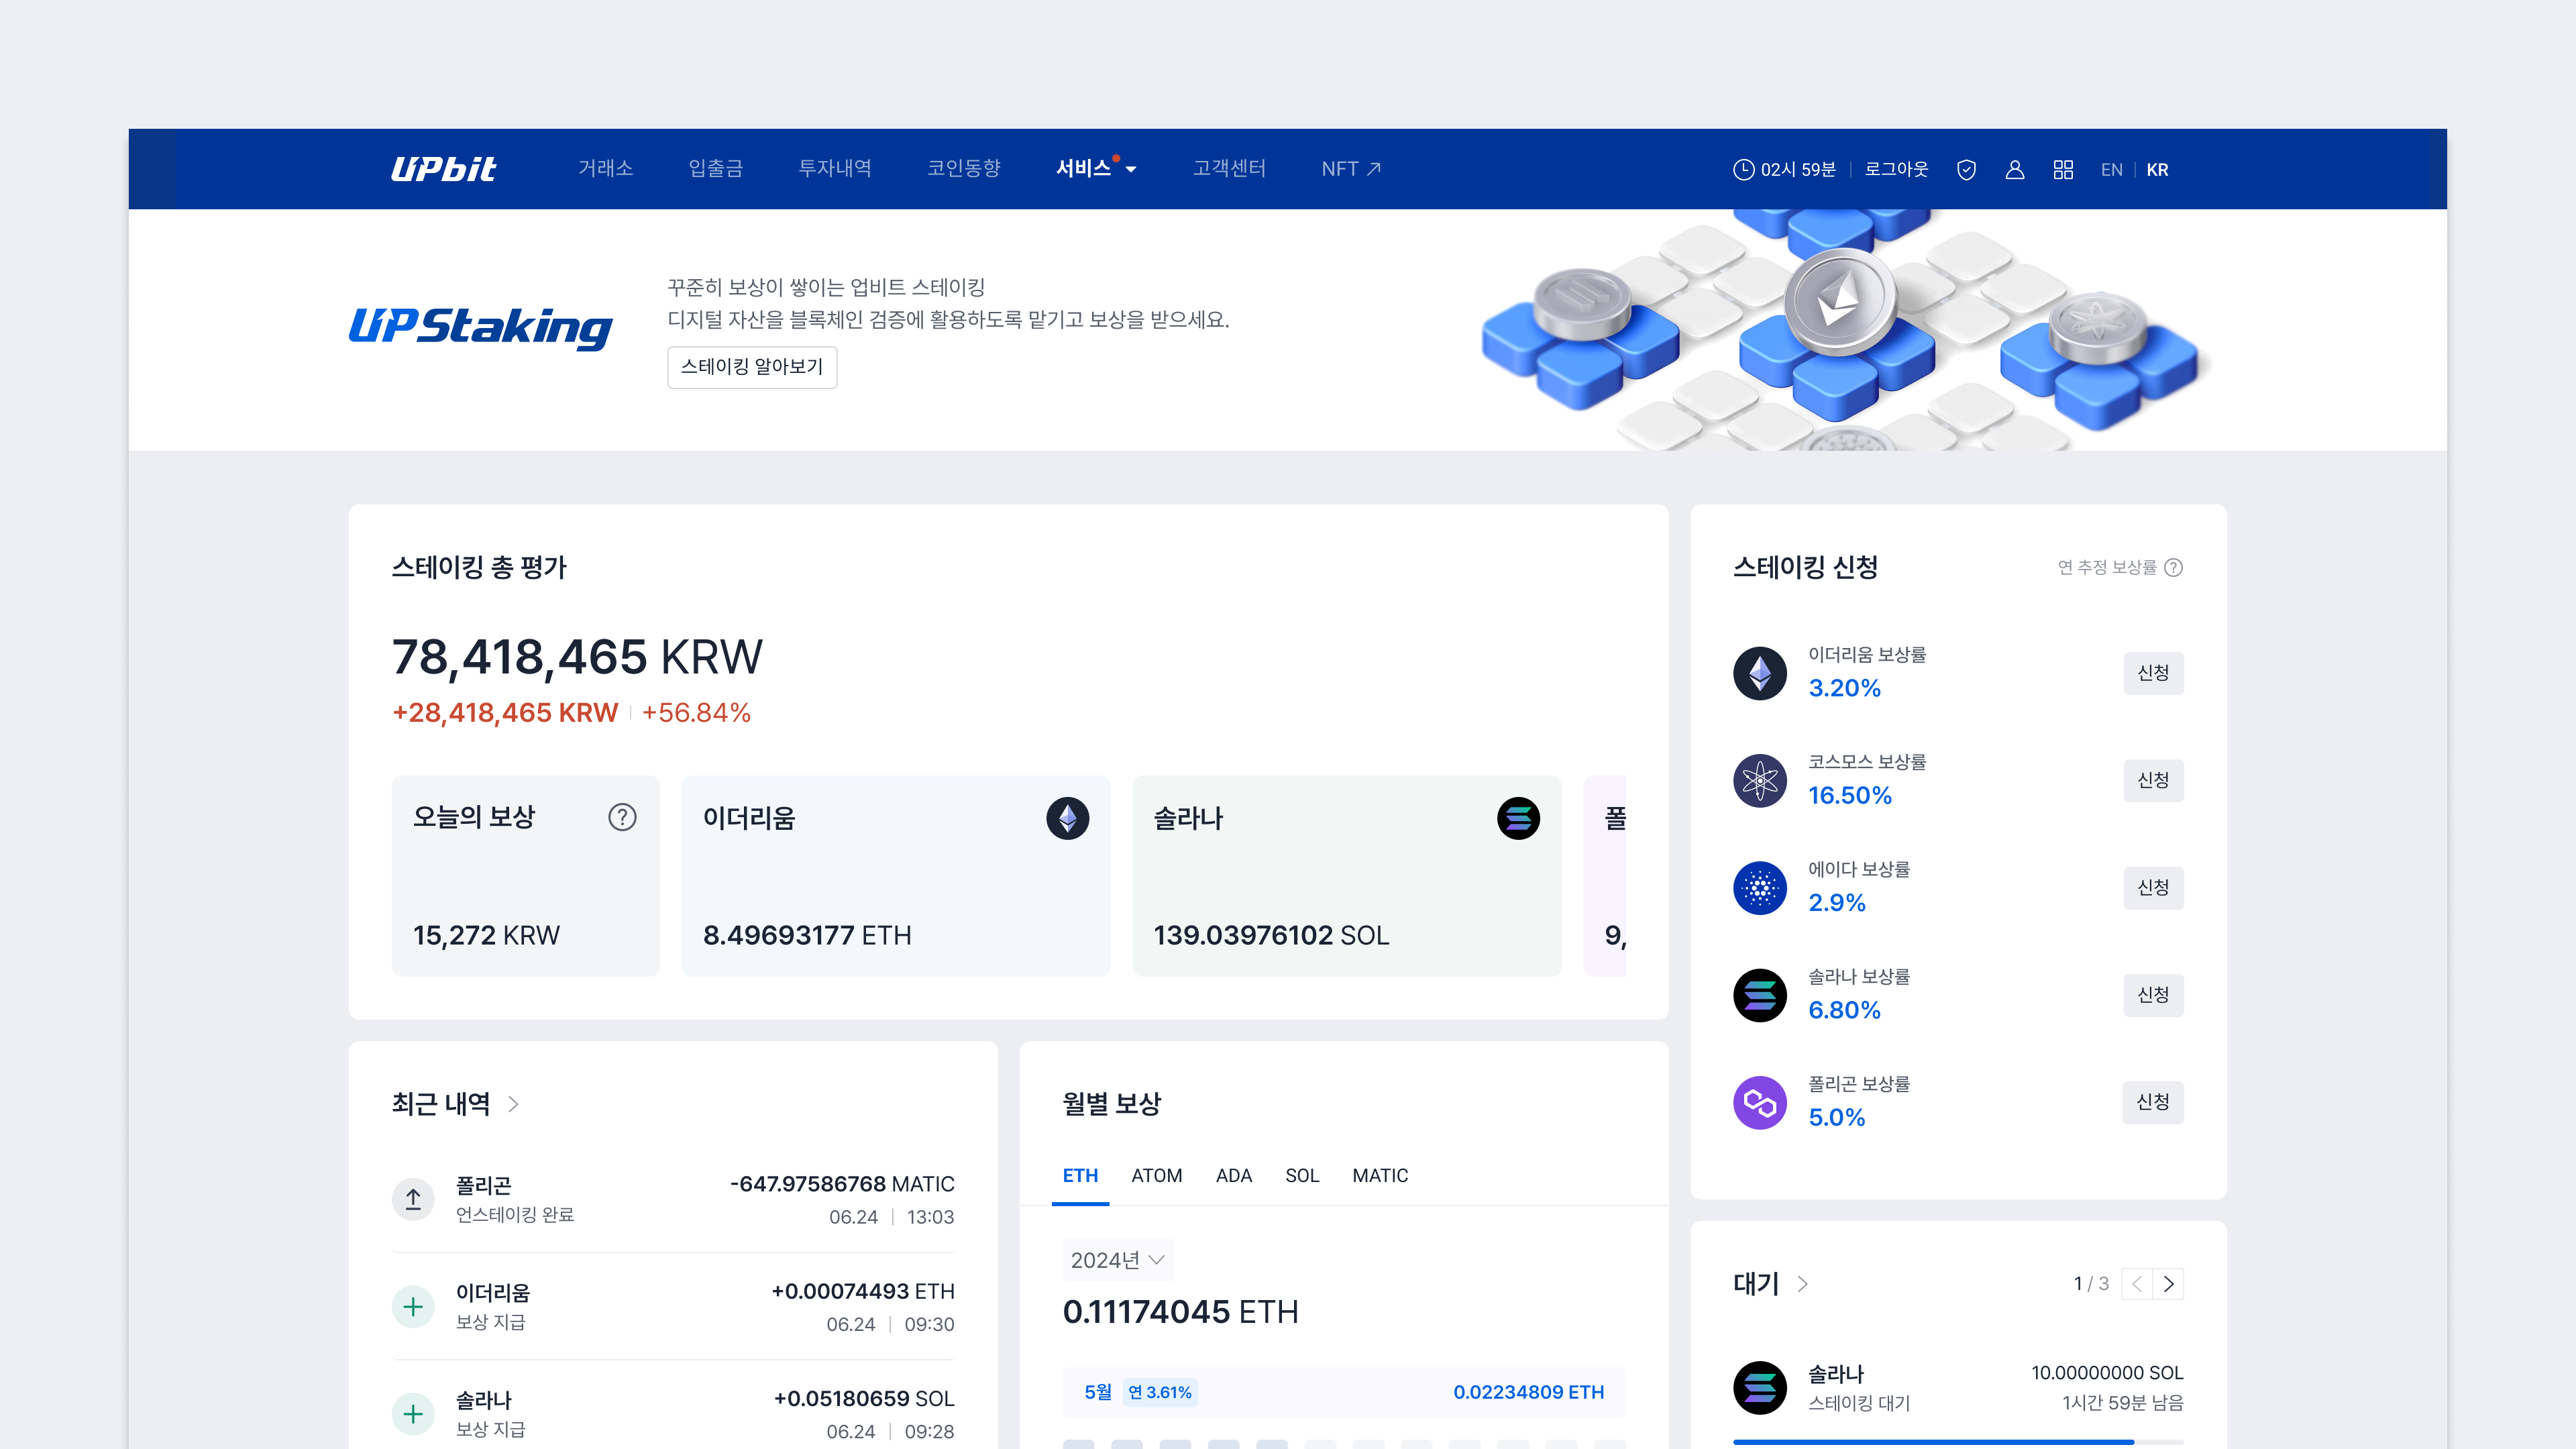
Task: Click the Solana icon beside 솔라나 보상률
Action: [1760, 995]
